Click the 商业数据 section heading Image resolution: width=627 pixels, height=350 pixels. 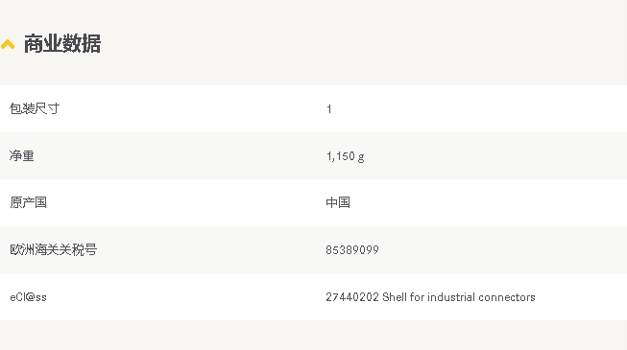click(x=62, y=43)
